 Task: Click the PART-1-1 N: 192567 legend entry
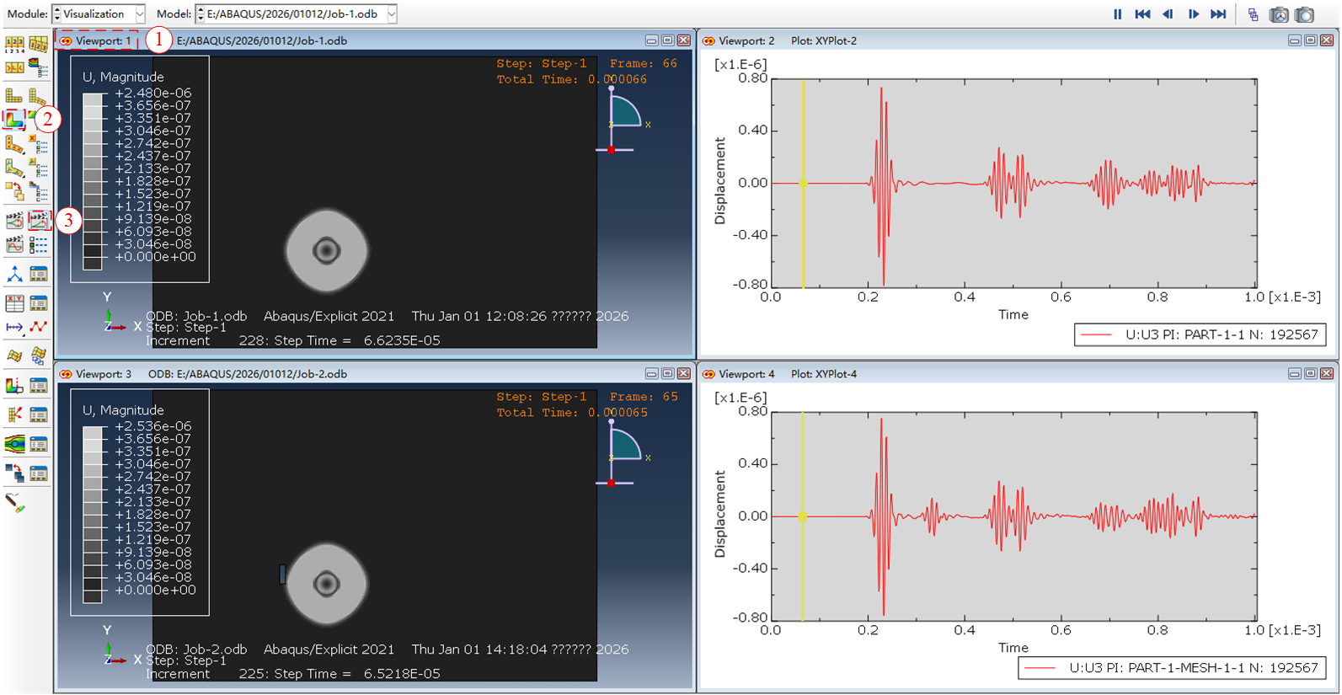[x=1200, y=334]
